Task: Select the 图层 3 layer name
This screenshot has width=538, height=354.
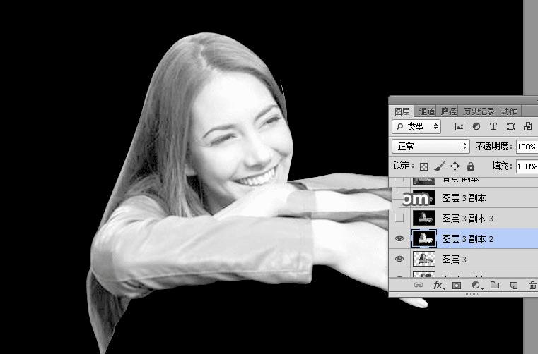Action: point(454,260)
